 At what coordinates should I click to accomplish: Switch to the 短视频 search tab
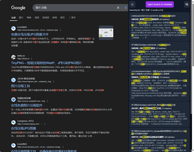[x=46, y=18]
